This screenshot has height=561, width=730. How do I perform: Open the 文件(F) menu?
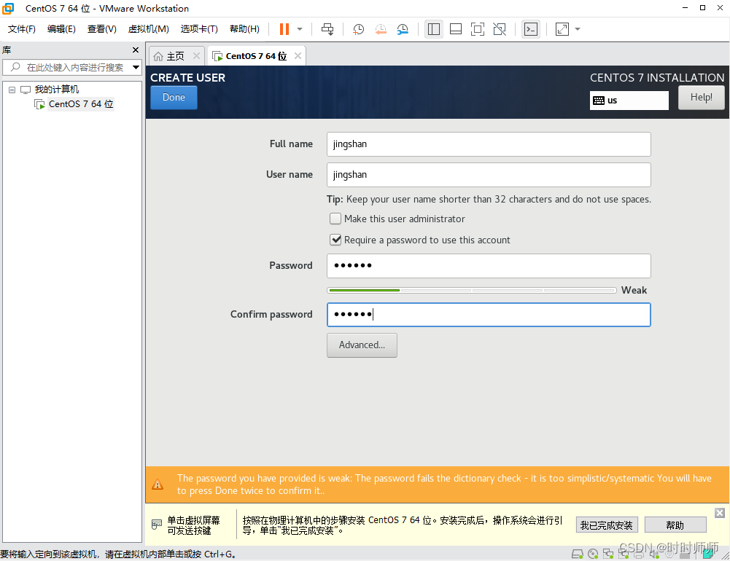22,29
